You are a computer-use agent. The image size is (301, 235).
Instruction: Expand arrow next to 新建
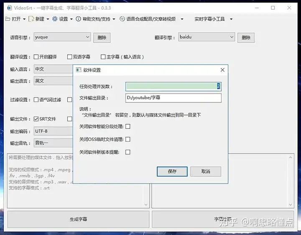click(x=48, y=19)
